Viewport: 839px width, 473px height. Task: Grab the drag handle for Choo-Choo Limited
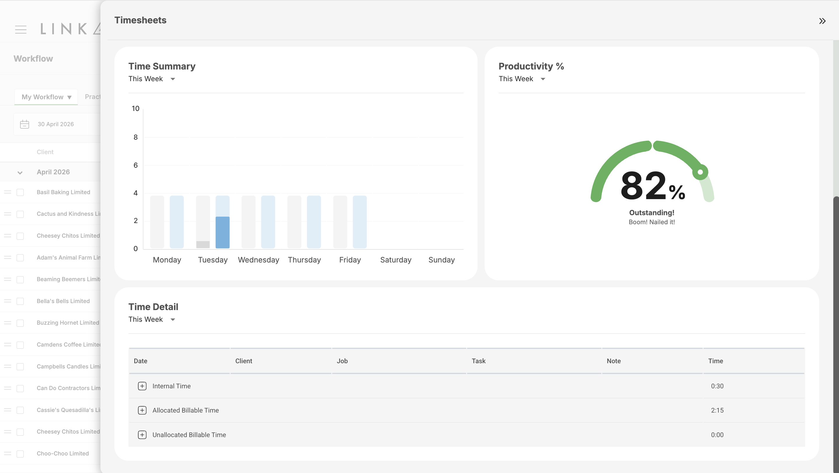8,453
